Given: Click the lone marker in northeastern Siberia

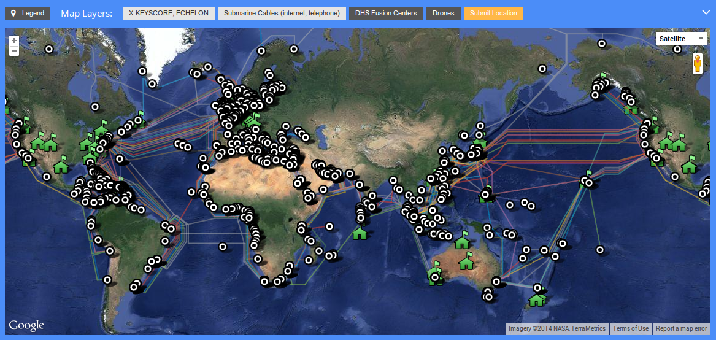Looking at the screenshot, I should (542, 69).
